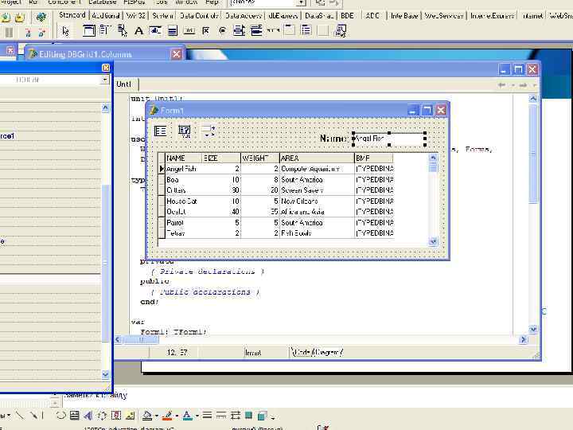This screenshot has width=573, height=430.
Task: Click the Name edit field on Form1
Action: [x=389, y=139]
